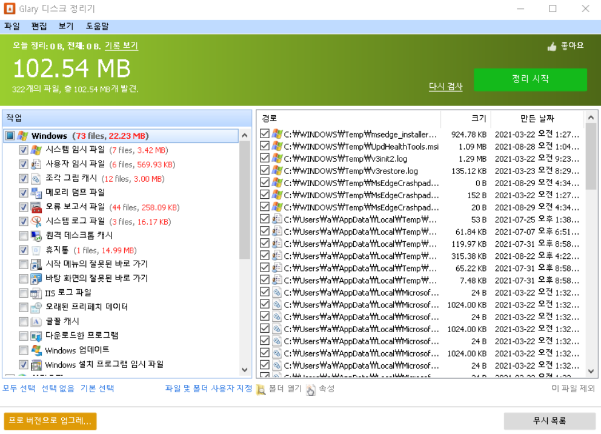Click the Glary app logo in title bar

pyautogui.click(x=9, y=8)
